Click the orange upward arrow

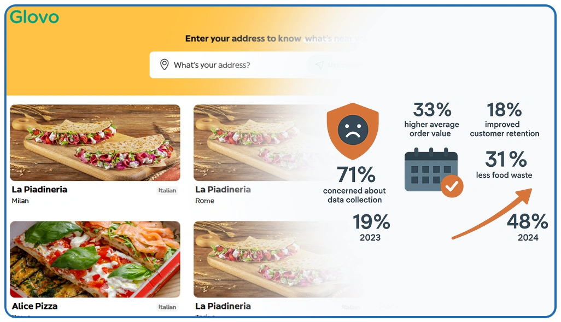[x=492, y=214]
